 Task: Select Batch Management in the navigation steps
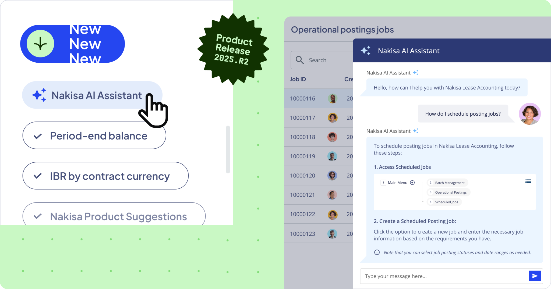447,183
